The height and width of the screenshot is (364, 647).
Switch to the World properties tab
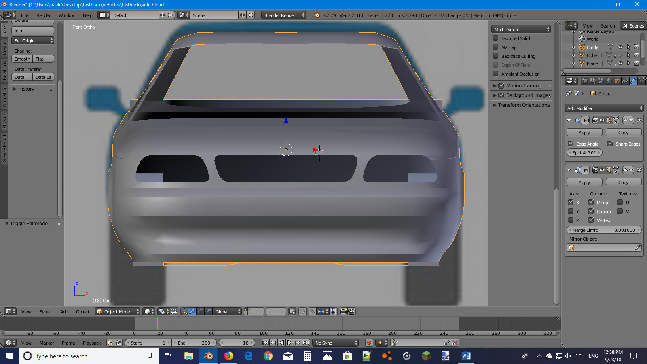[609, 81]
